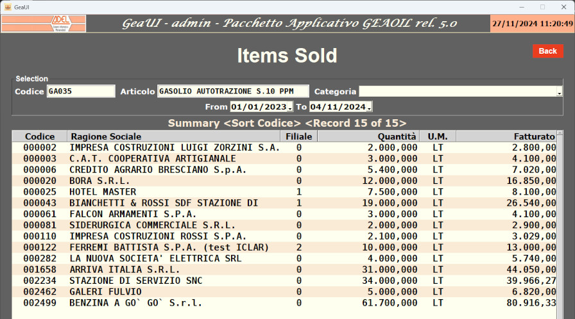Select row GALERI FULVIO

point(284,291)
